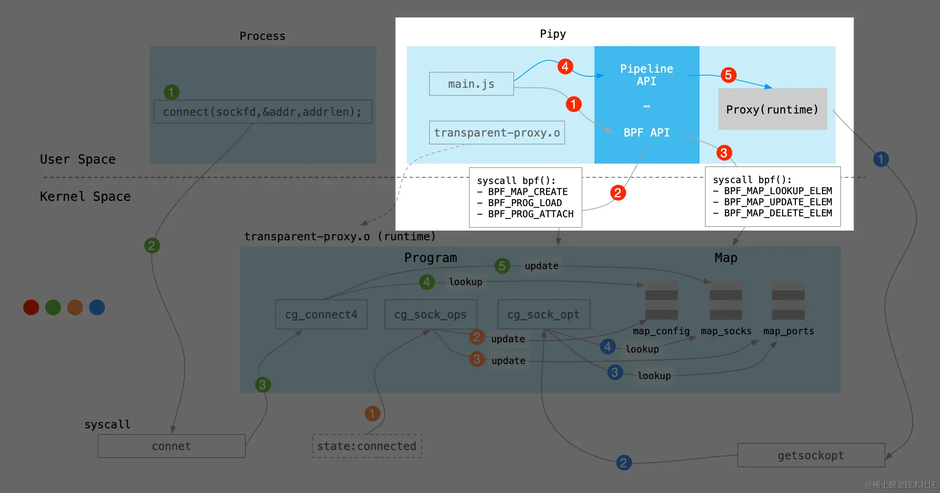
Task: Click the transparent-proxy.o file box in Pipy
Action: [x=497, y=133]
